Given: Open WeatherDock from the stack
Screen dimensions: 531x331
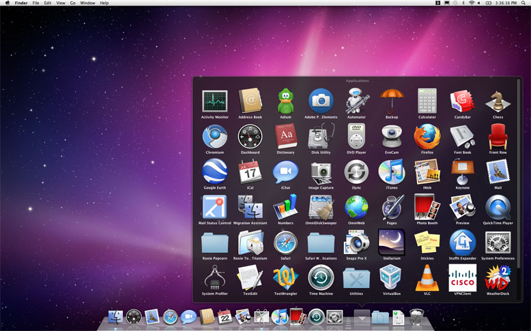Looking at the screenshot, I should (x=498, y=278).
